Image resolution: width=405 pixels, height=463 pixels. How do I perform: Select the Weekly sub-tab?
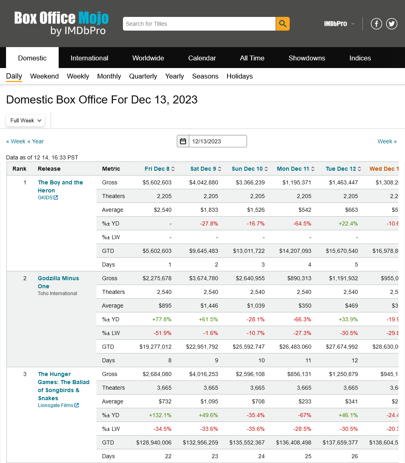pyautogui.click(x=78, y=76)
